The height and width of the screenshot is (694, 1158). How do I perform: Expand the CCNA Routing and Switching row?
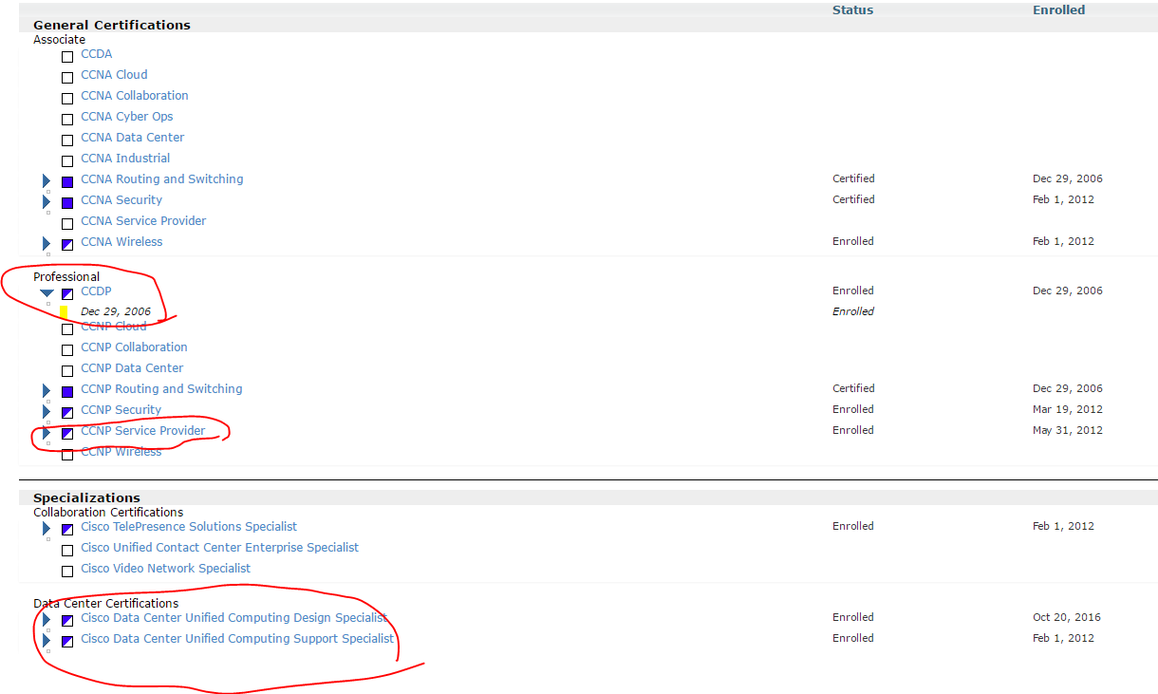(x=47, y=181)
